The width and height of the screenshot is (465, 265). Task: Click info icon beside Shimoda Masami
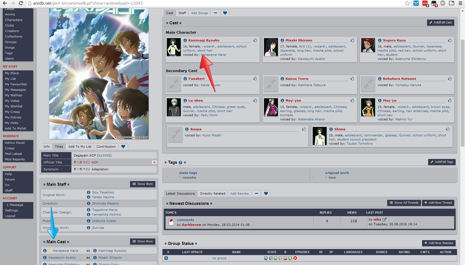tap(89, 203)
